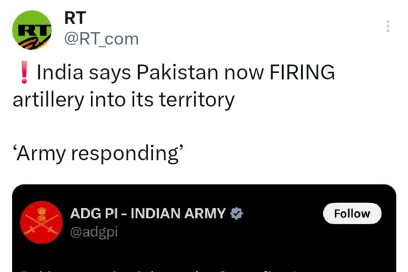Click the word Pakistan in the tweet

coord(177,72)
